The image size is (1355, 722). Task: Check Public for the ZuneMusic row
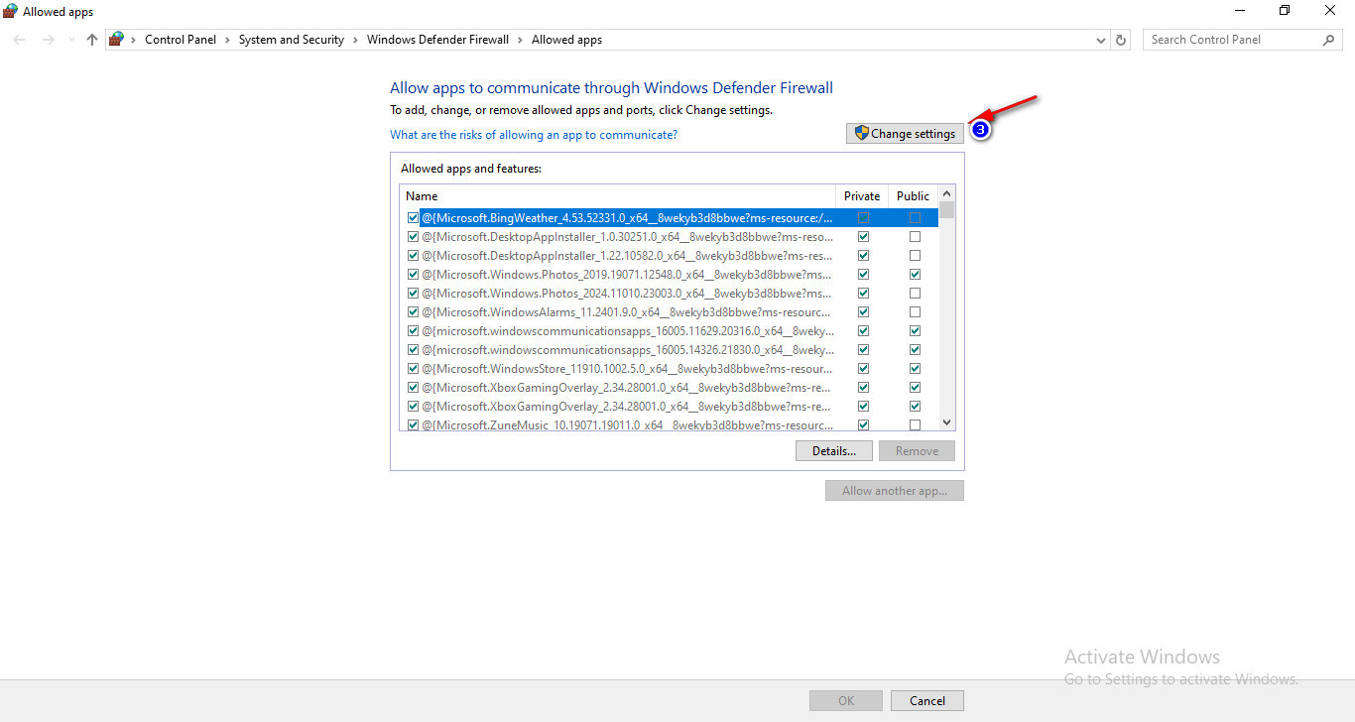point(915,425)
